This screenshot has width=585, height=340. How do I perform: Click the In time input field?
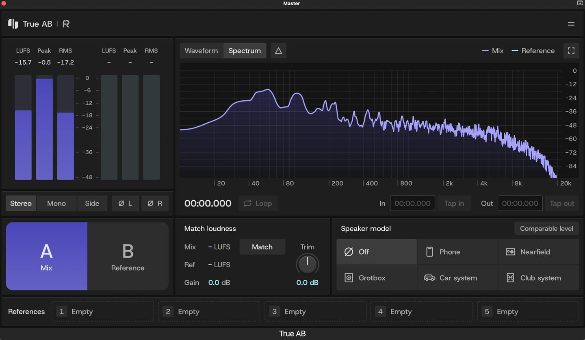(412, 204)
